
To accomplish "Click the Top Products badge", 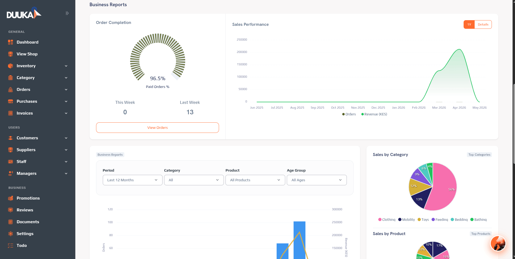I will coord(481,234).
